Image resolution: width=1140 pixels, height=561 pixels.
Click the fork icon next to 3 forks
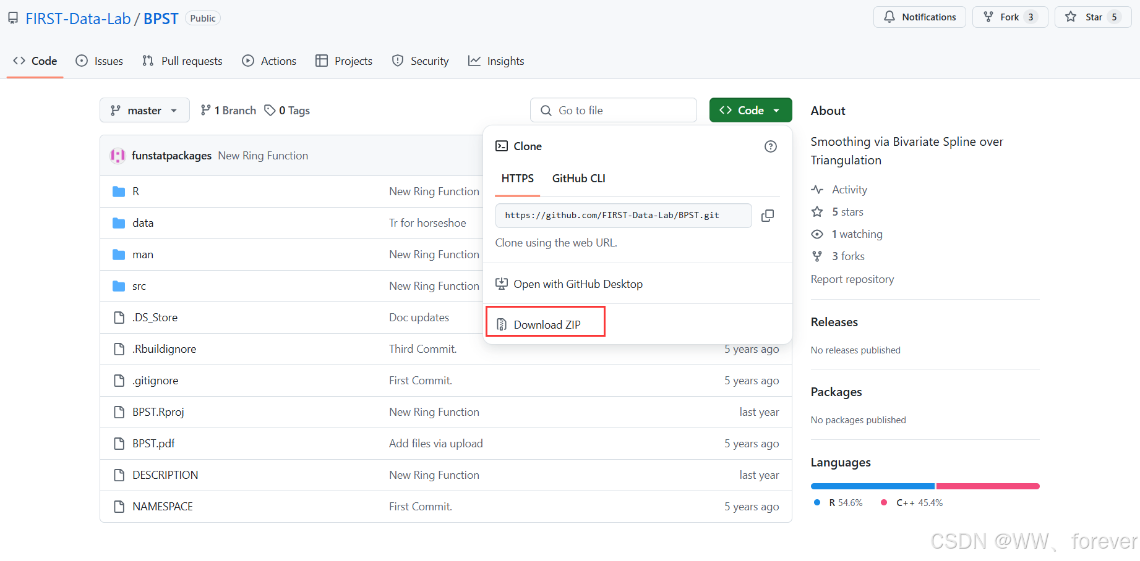[817, 256]
